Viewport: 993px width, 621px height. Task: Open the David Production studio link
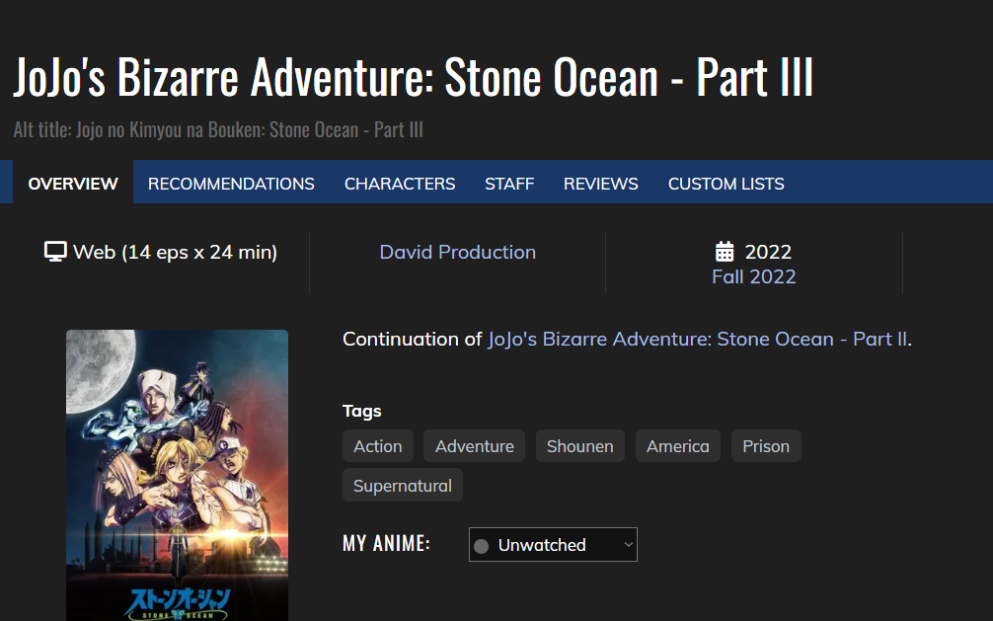coord(457,252)
